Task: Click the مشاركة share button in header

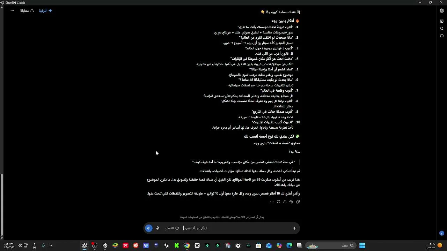Action: click(27, 11)
